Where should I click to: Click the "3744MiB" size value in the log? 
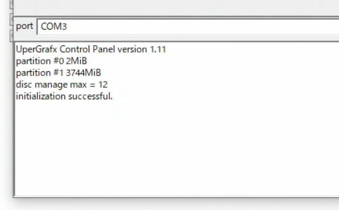point(83,73)
